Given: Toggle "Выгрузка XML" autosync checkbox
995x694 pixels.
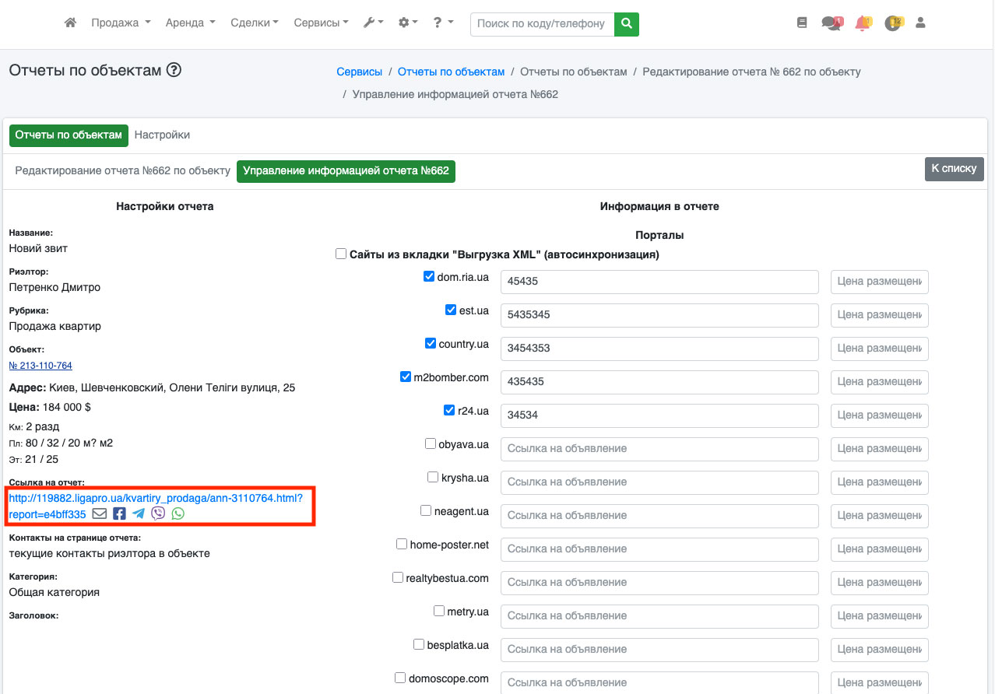Looking at the screenshot, I should [341, 254].
